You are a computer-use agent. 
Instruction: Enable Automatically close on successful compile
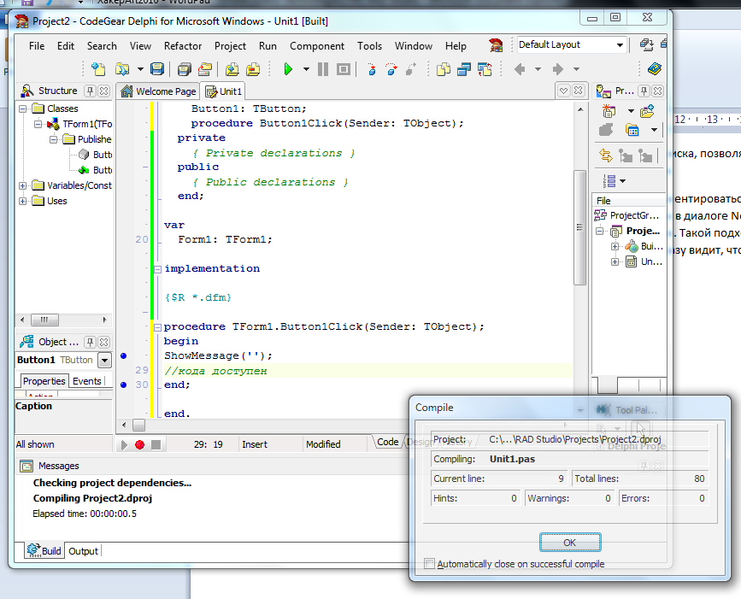[430, 564]
